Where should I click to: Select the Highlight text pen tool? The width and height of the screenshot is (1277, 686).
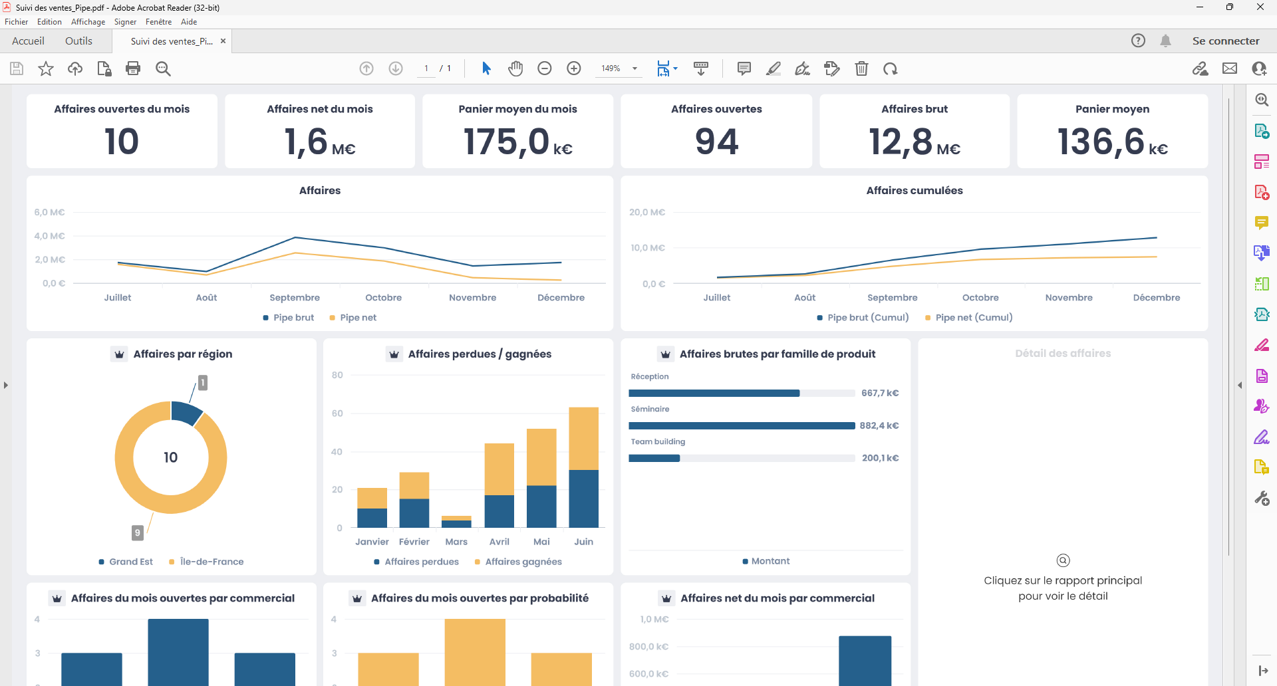click(x=774, y=68)
